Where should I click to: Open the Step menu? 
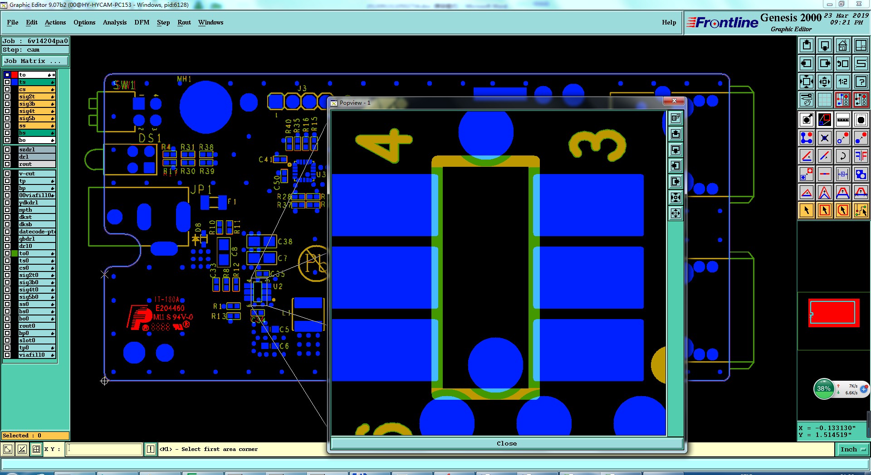click(x=163, y=22)
